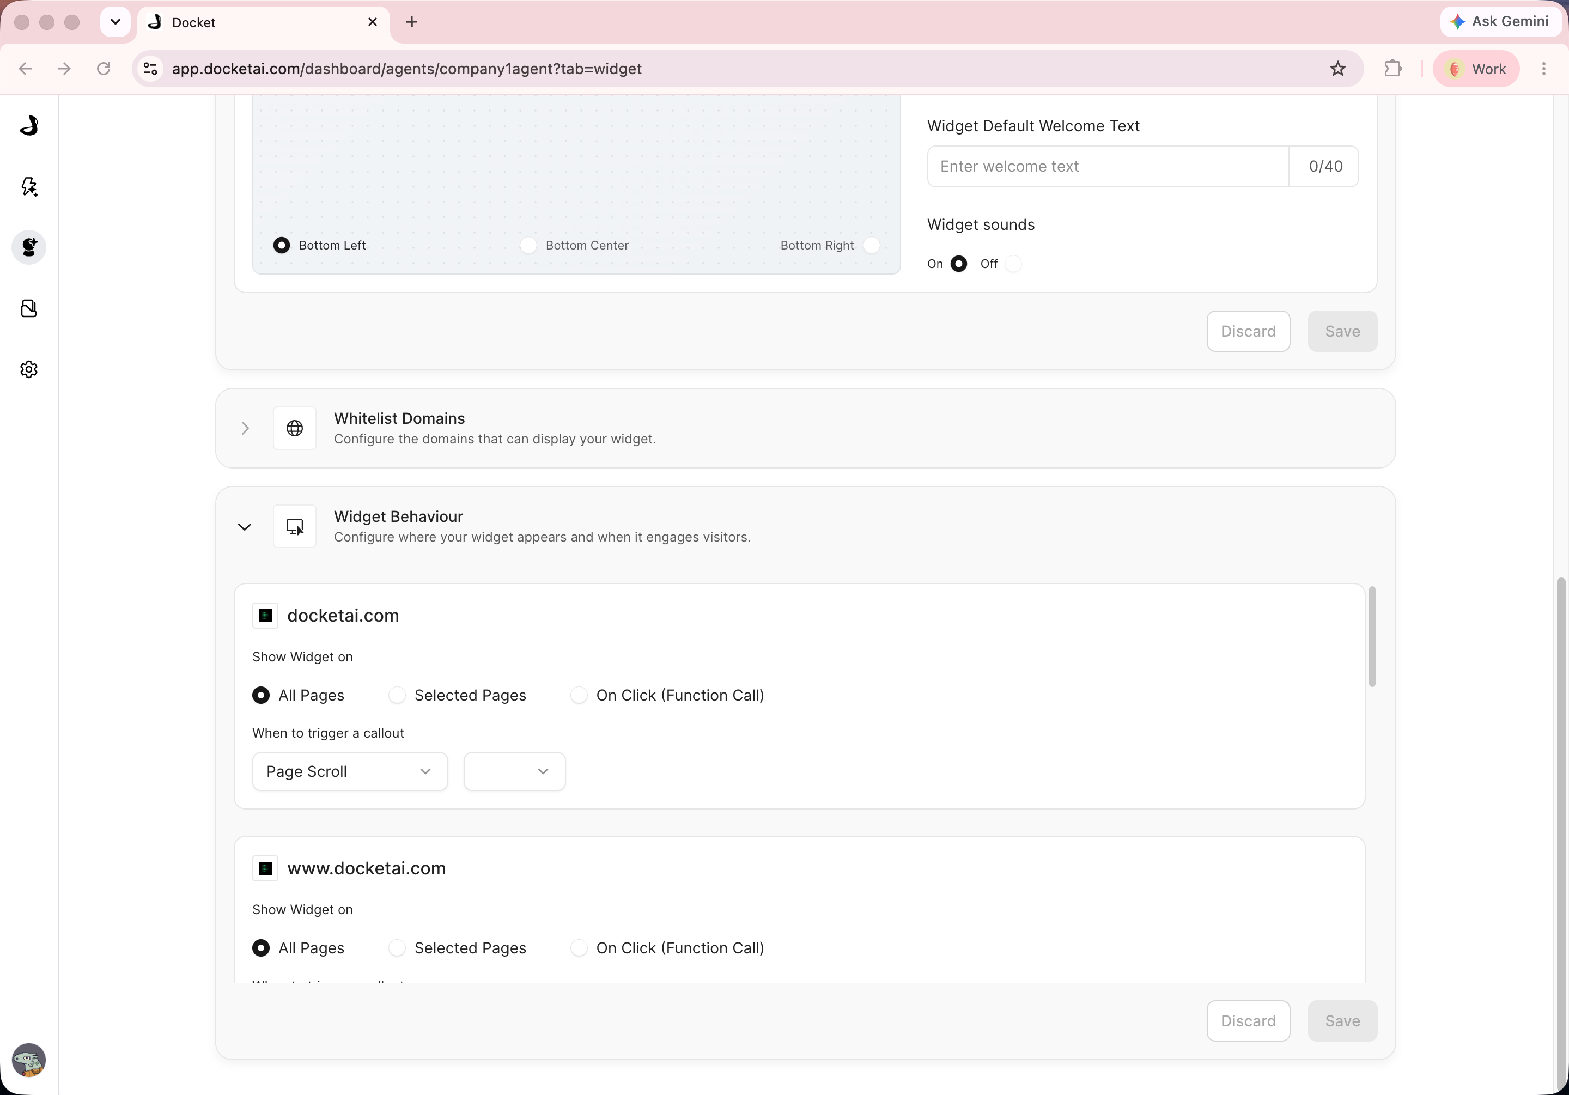Click the Docket logo in sidebar
Screen dimensions: 1569x1095
[x=29, y=125]
